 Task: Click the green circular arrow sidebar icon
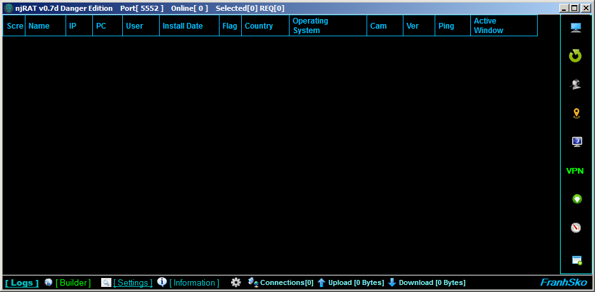point(576,56)
